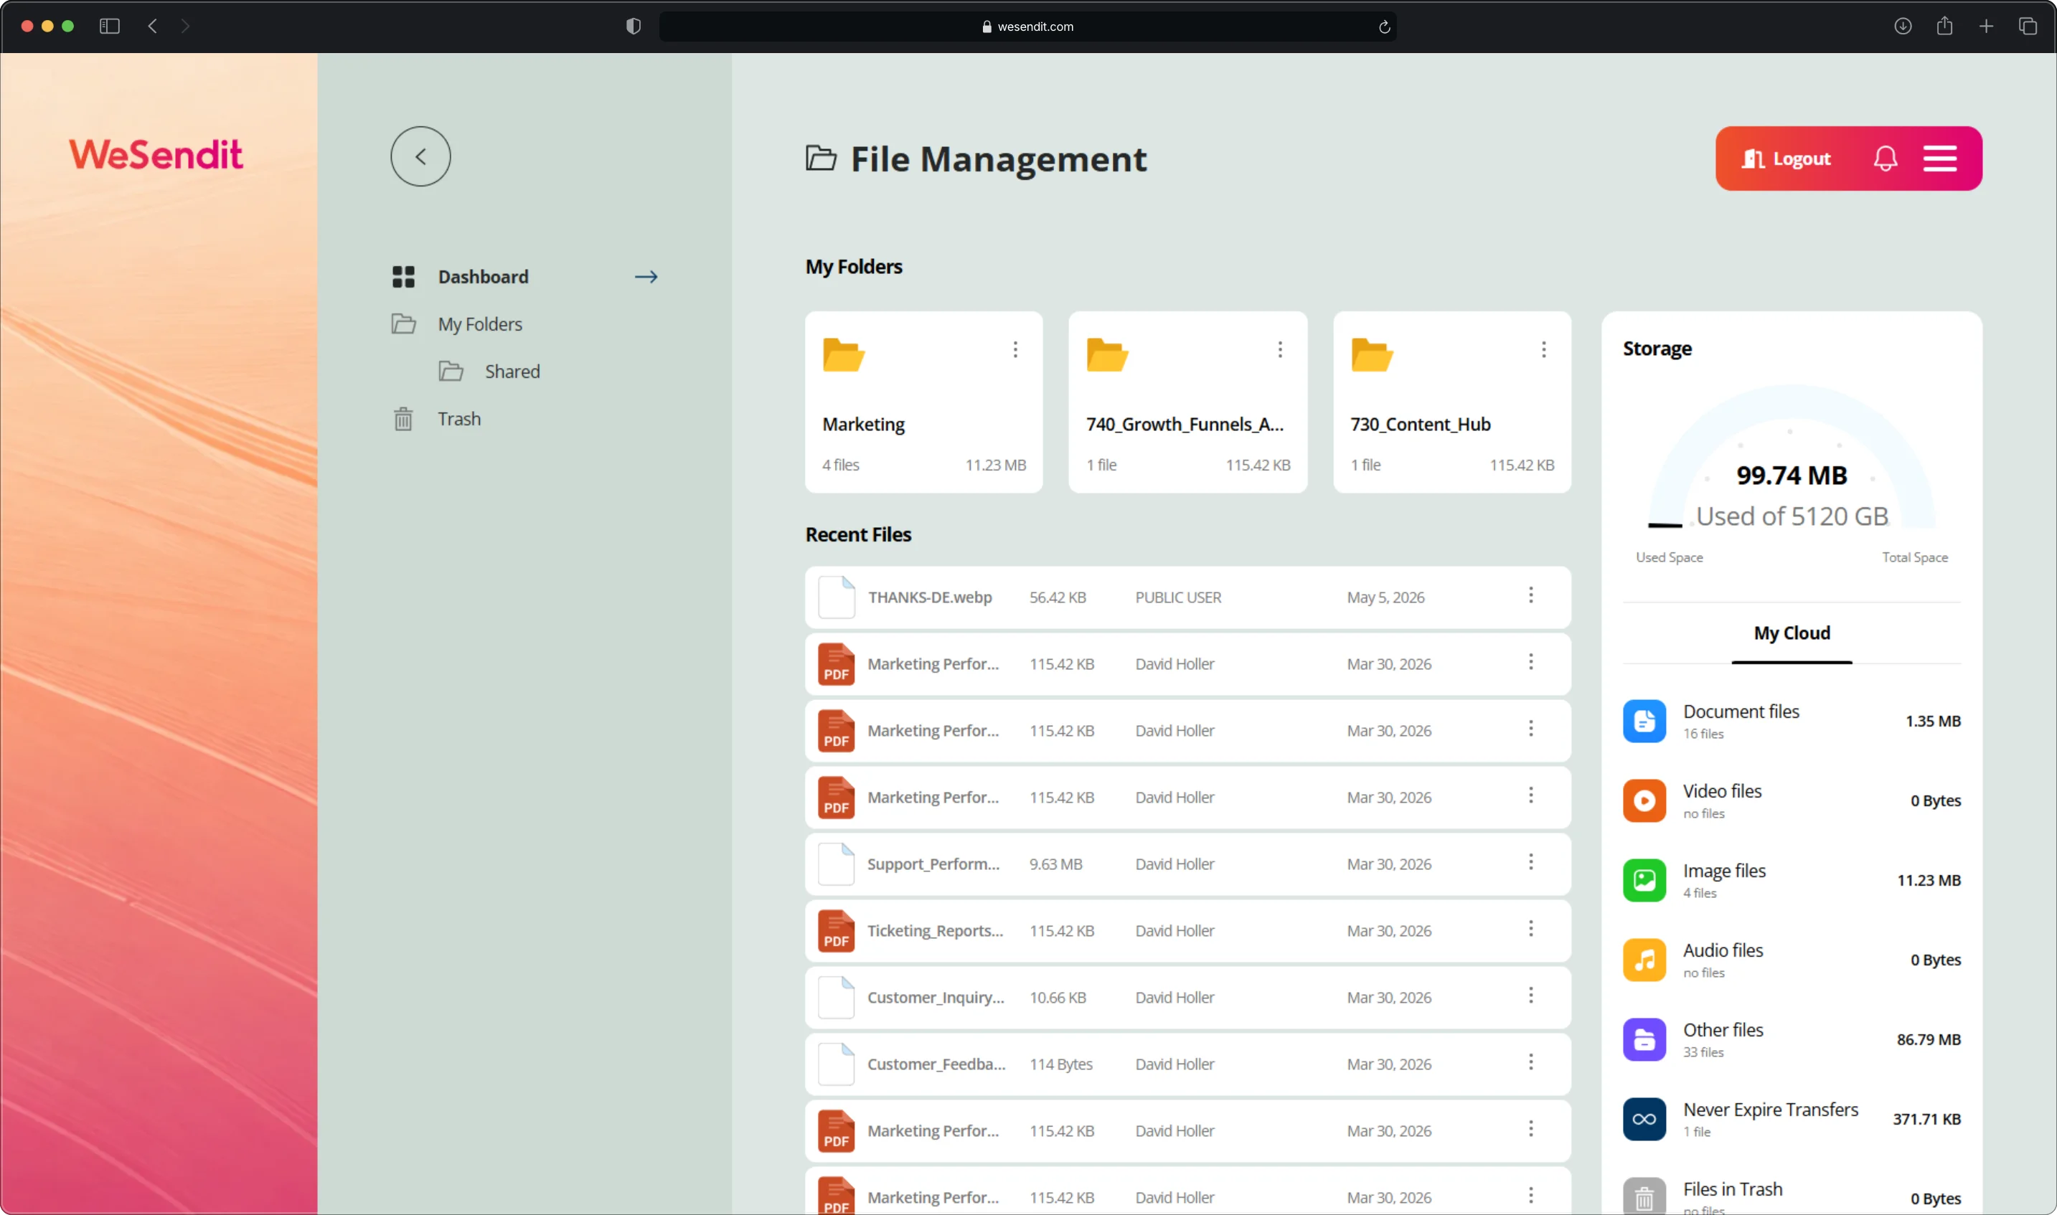Viewport: 2057px width, 1215px height.
Task: Click the Never Expire Transfers label
Action: (1771, 1110)
